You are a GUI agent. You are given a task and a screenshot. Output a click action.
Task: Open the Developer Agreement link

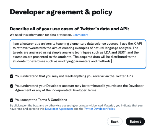tap(59, 109)
